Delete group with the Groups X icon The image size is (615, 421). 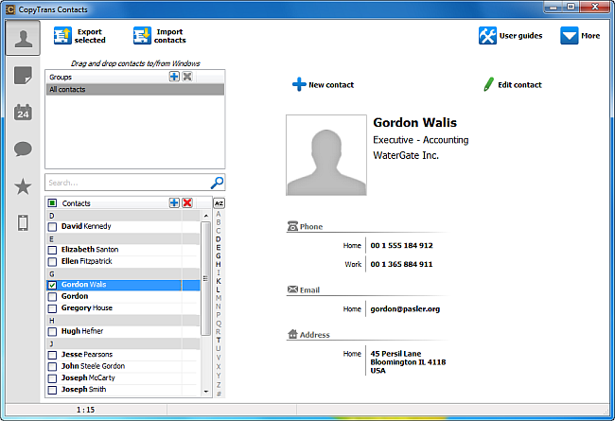pos(187,77)
